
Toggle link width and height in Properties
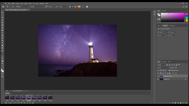[x=167, y=32]
